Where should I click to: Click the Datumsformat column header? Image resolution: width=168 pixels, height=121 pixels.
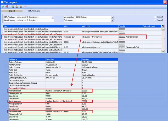tap(152, 26)
